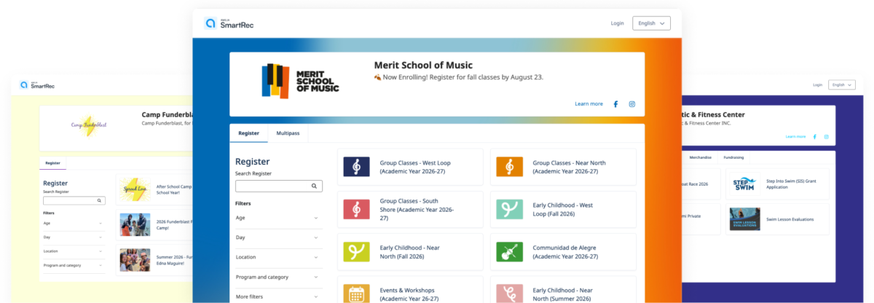Image resolution: width=874 pixels, height=303 pixels.
Task: Open Group Classes - West Loop (Academic Year 2026-27)
Action: [410, 167]
